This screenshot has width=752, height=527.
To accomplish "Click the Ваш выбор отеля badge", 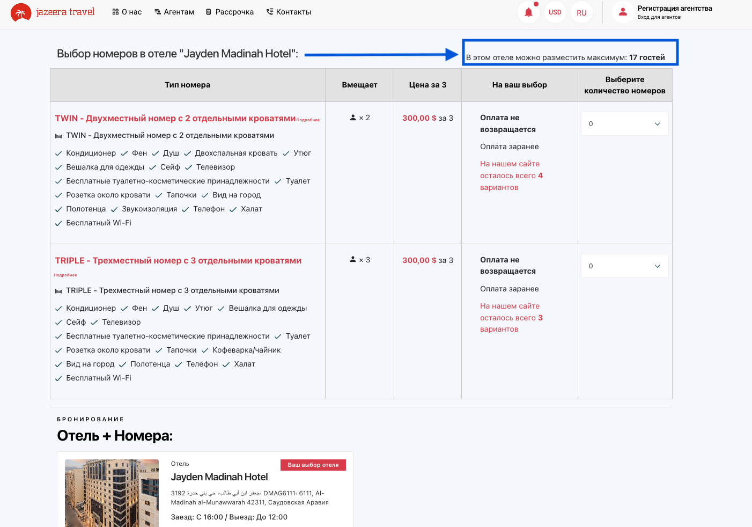I will click(313, 465).
